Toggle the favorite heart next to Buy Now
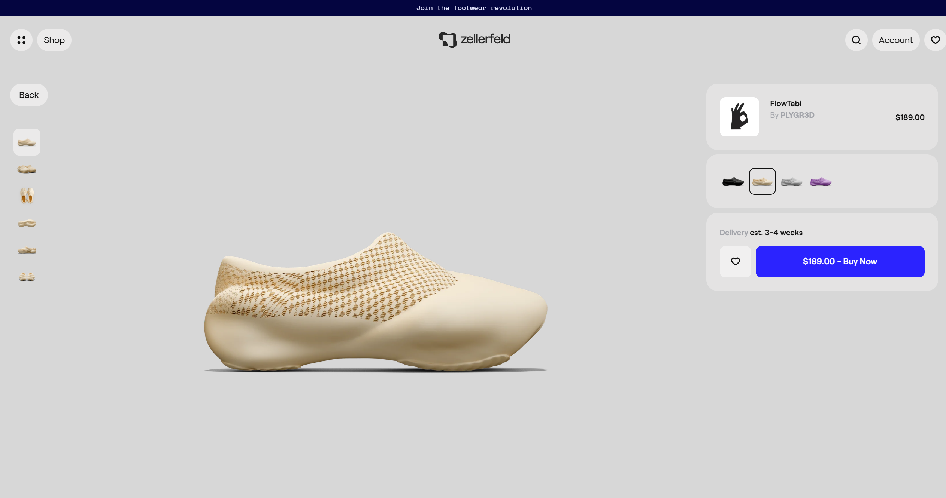 [735, 261]
